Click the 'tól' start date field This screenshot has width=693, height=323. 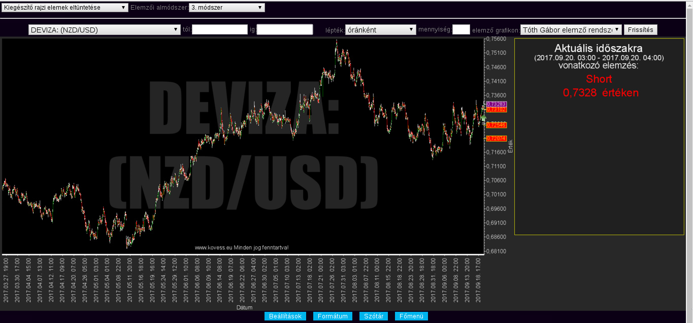coord(219,30)
